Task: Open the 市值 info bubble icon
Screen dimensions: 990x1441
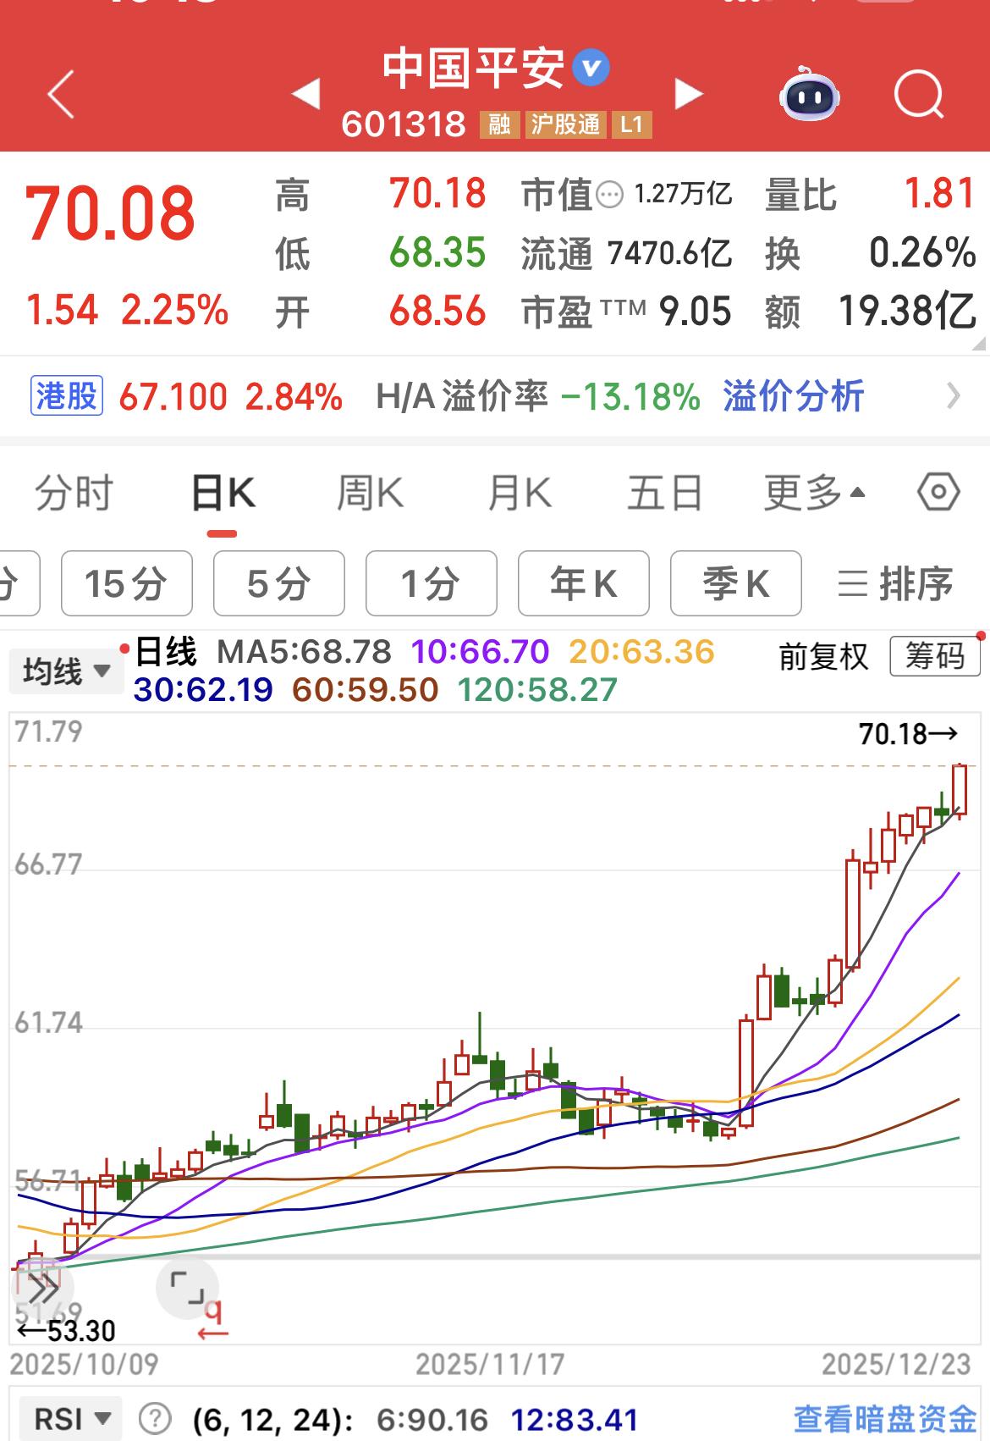Action: [609, 196]
